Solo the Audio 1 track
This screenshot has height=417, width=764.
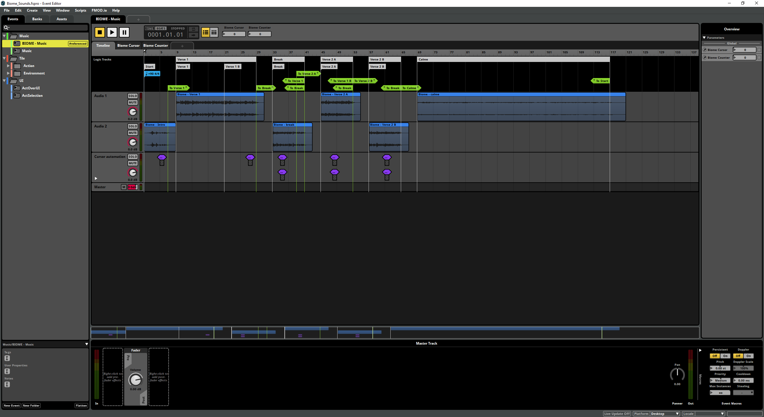tap(133, 96)
